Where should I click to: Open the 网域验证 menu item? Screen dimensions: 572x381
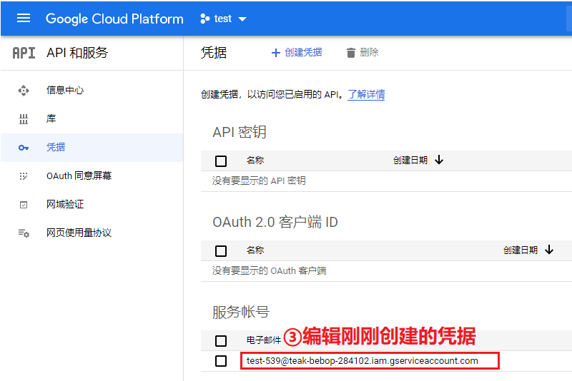(65, 205)
